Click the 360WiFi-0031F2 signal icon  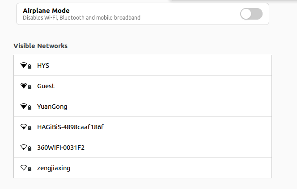coord(24,147)
